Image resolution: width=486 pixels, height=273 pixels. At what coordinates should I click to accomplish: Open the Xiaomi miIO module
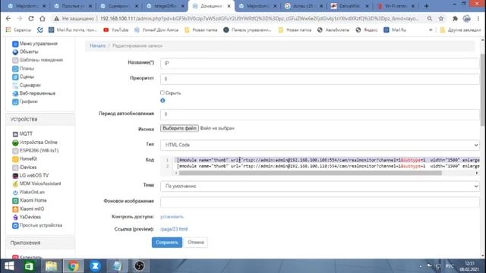click(x=28, y=209)
